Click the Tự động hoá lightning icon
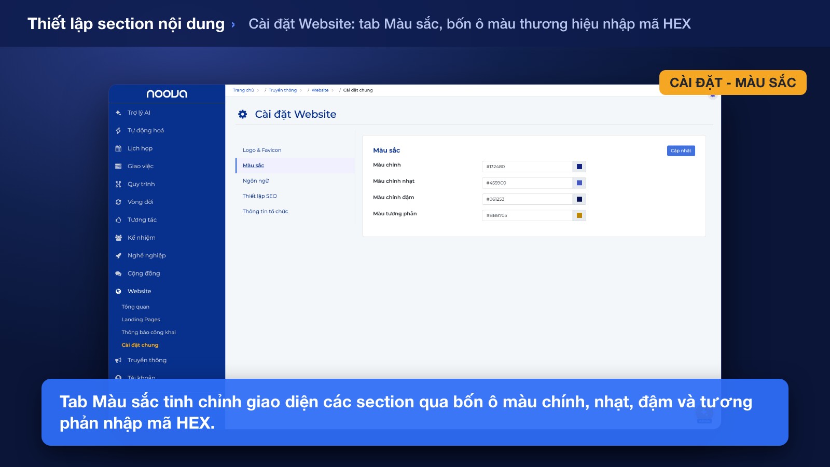 click(118, 131)
